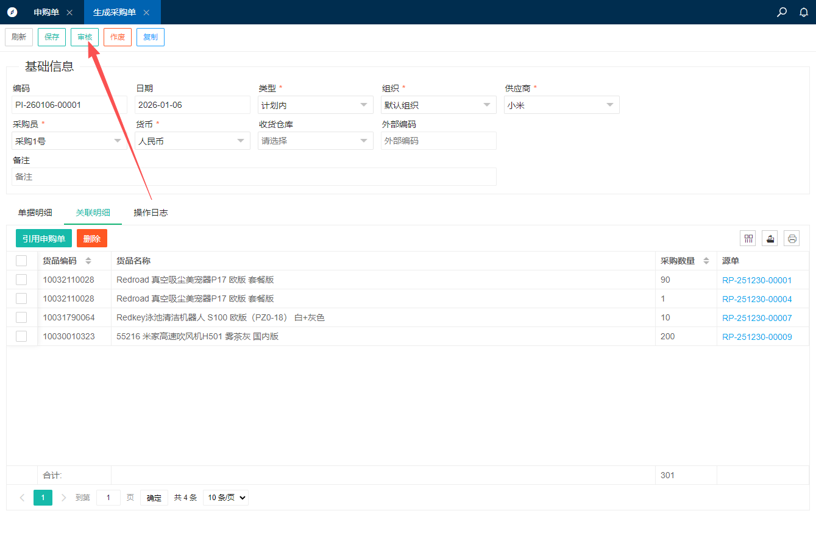Open the search magnifier in top bar
The image size is (816, 533).
point(782,12)
